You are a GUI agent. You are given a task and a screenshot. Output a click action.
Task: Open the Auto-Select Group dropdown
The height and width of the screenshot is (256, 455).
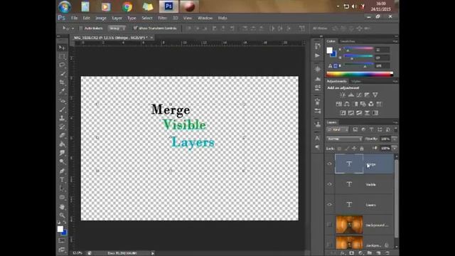[x=117, y=28]
